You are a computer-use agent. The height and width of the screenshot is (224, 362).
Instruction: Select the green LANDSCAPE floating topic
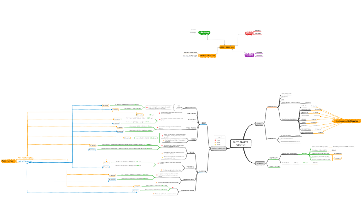tap(205, 32)
